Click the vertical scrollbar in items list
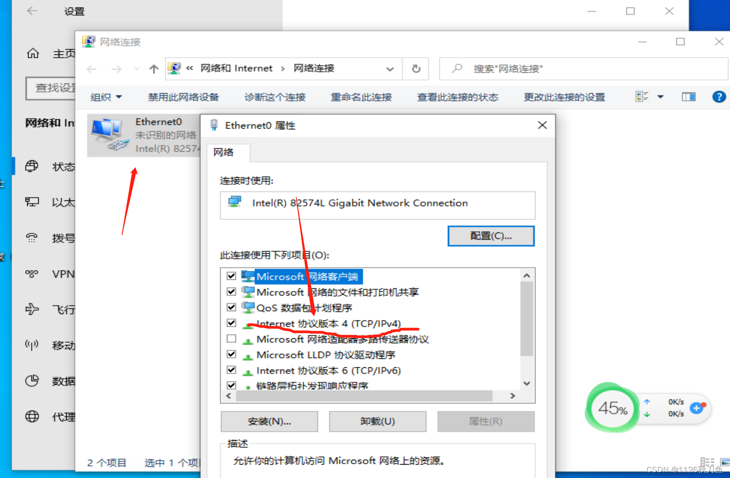The width and height of the screenshot is (730, 478). click(x=527, y=319)
